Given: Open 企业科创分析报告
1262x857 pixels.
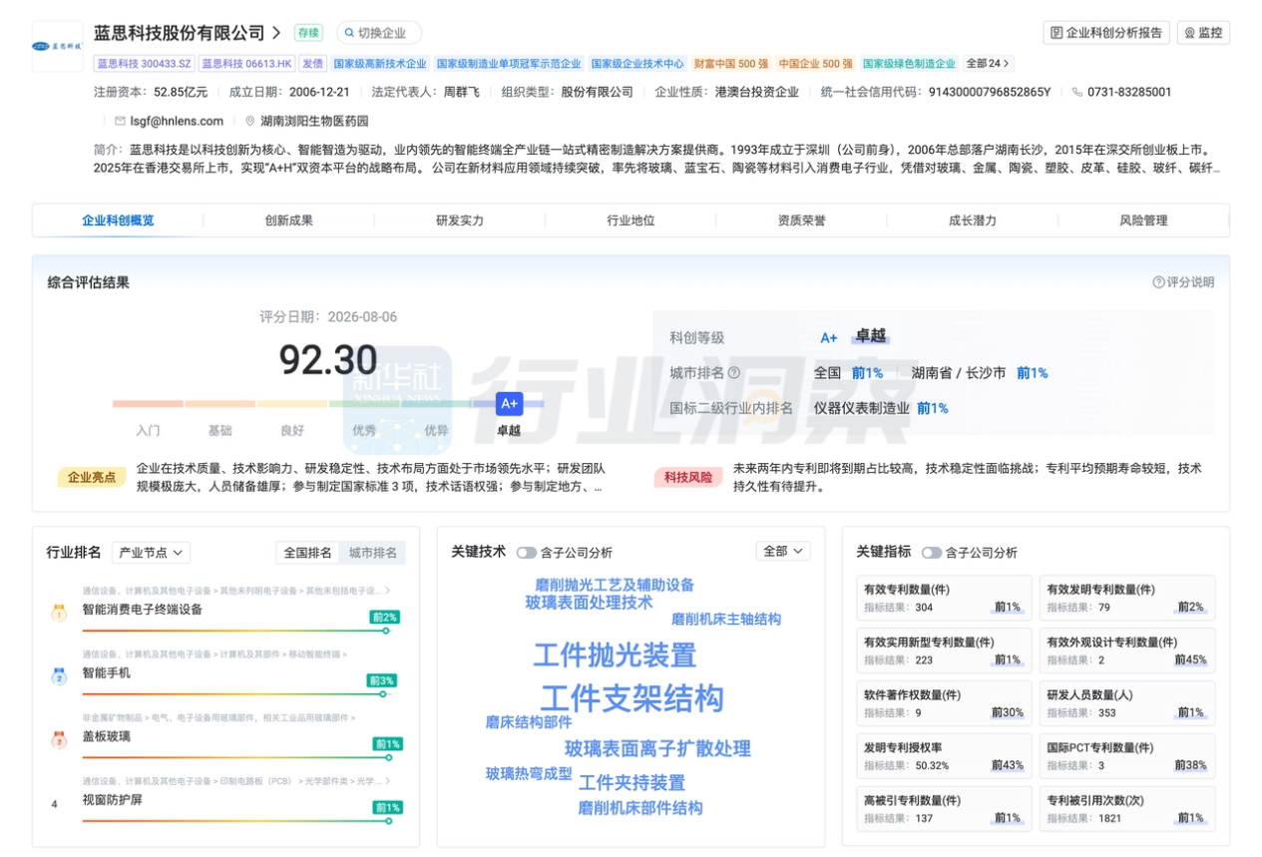Looking at the screenshot, I should click(1106, 33).
